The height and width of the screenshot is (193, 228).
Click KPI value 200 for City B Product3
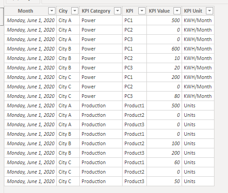[164, 153]
